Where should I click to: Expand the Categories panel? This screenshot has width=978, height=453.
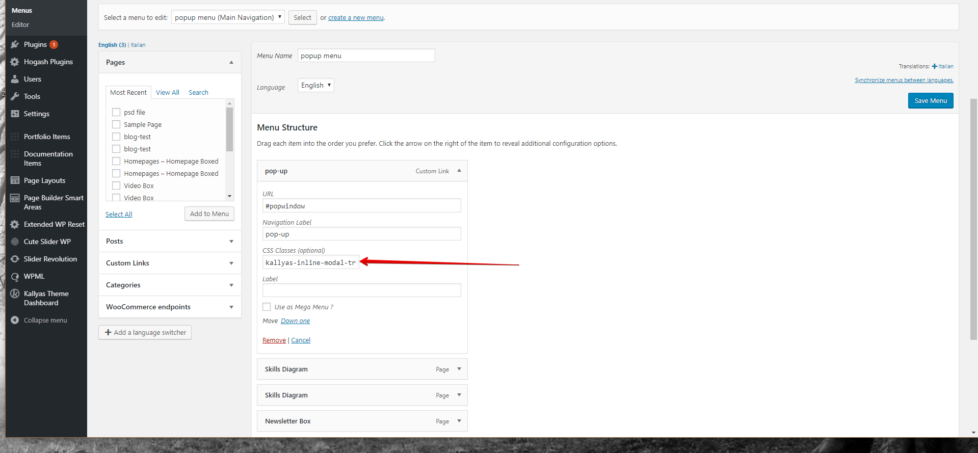pos(231,285)
